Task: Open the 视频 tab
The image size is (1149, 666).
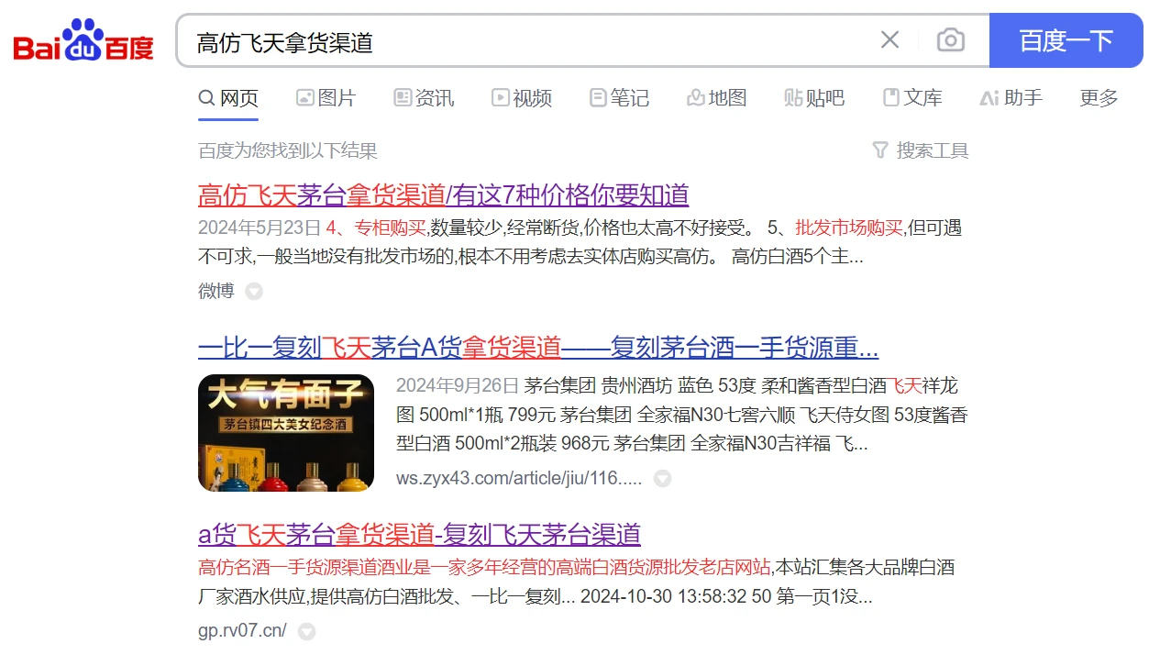Action: pos(522,97)
